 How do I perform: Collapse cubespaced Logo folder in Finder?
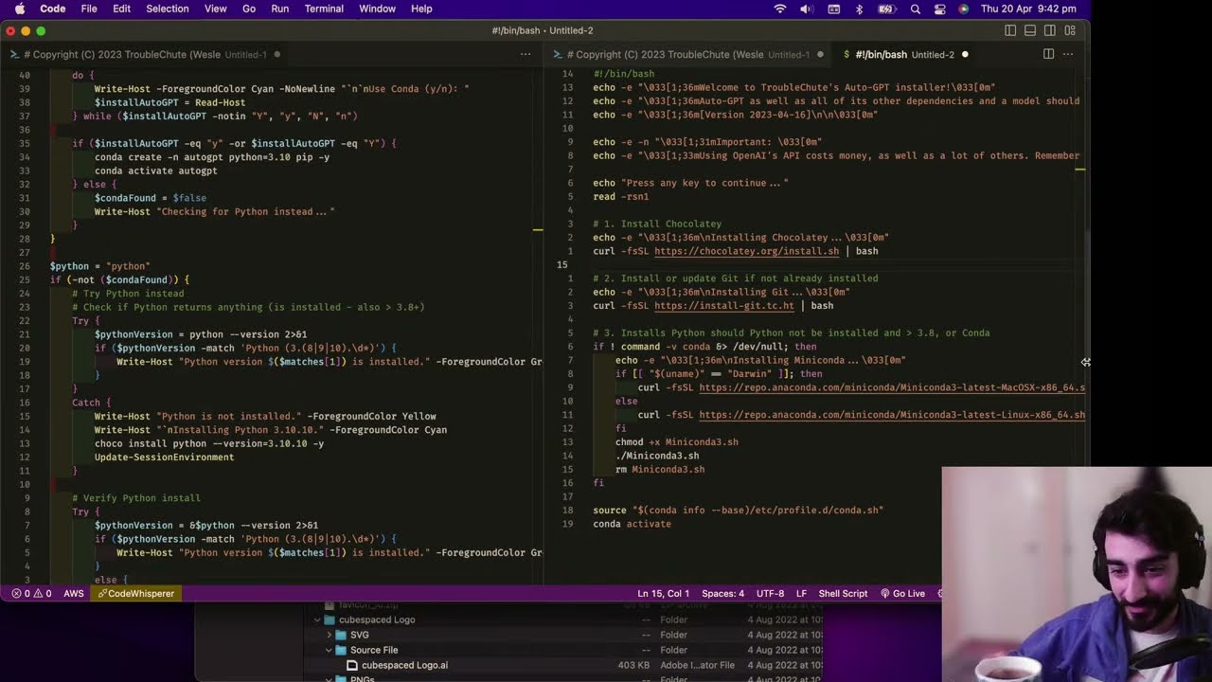(318, 619)
